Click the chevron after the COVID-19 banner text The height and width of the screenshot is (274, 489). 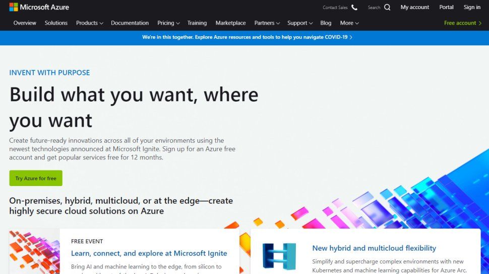click(x=351, y=37)
